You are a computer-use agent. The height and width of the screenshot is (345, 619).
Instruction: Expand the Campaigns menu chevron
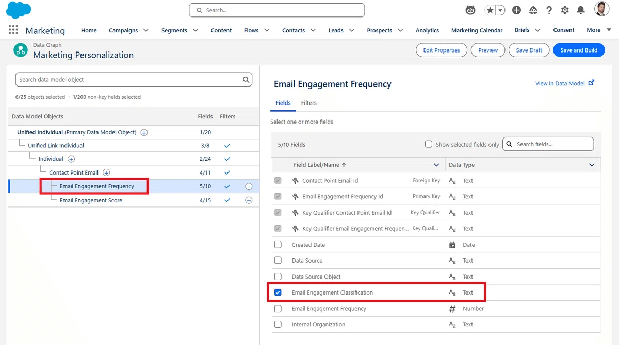146,30
